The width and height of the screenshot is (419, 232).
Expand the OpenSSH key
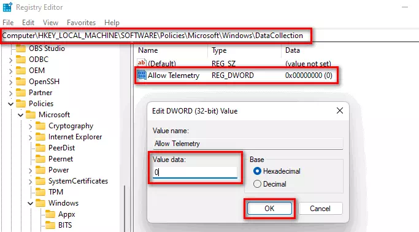[x=10, y=82]
